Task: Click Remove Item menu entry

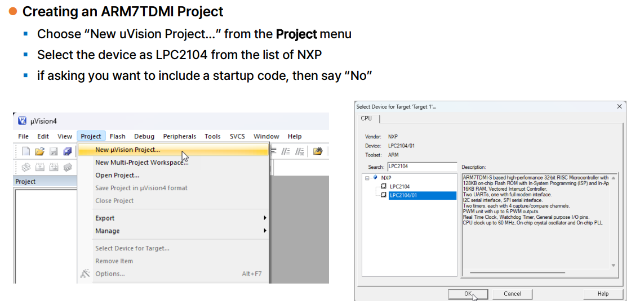Action: tap(173, 261)
